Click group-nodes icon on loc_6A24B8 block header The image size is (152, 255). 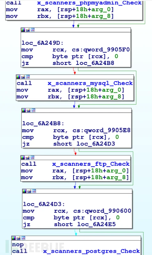(x=34, y=111)
